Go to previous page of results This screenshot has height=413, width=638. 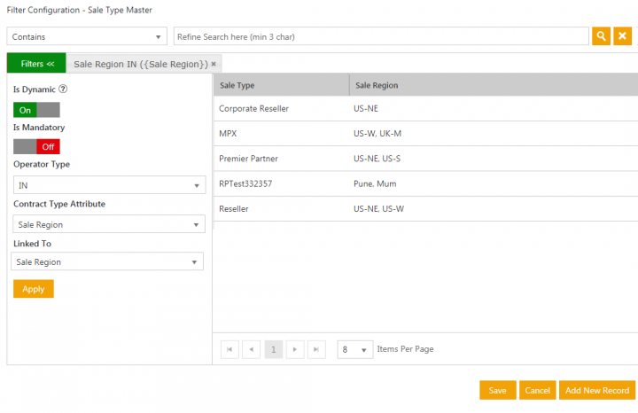pyautogui.click(x=252, y=350)
